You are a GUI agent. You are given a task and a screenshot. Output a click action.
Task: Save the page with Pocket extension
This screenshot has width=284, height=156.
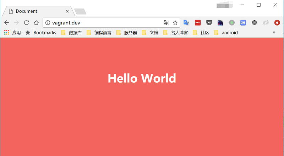pyautogui.click(x=209, y=23)
